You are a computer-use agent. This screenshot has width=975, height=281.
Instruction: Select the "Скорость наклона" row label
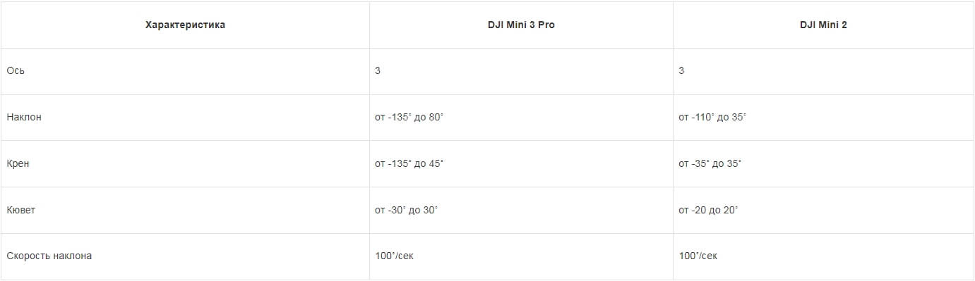[49, 256]
